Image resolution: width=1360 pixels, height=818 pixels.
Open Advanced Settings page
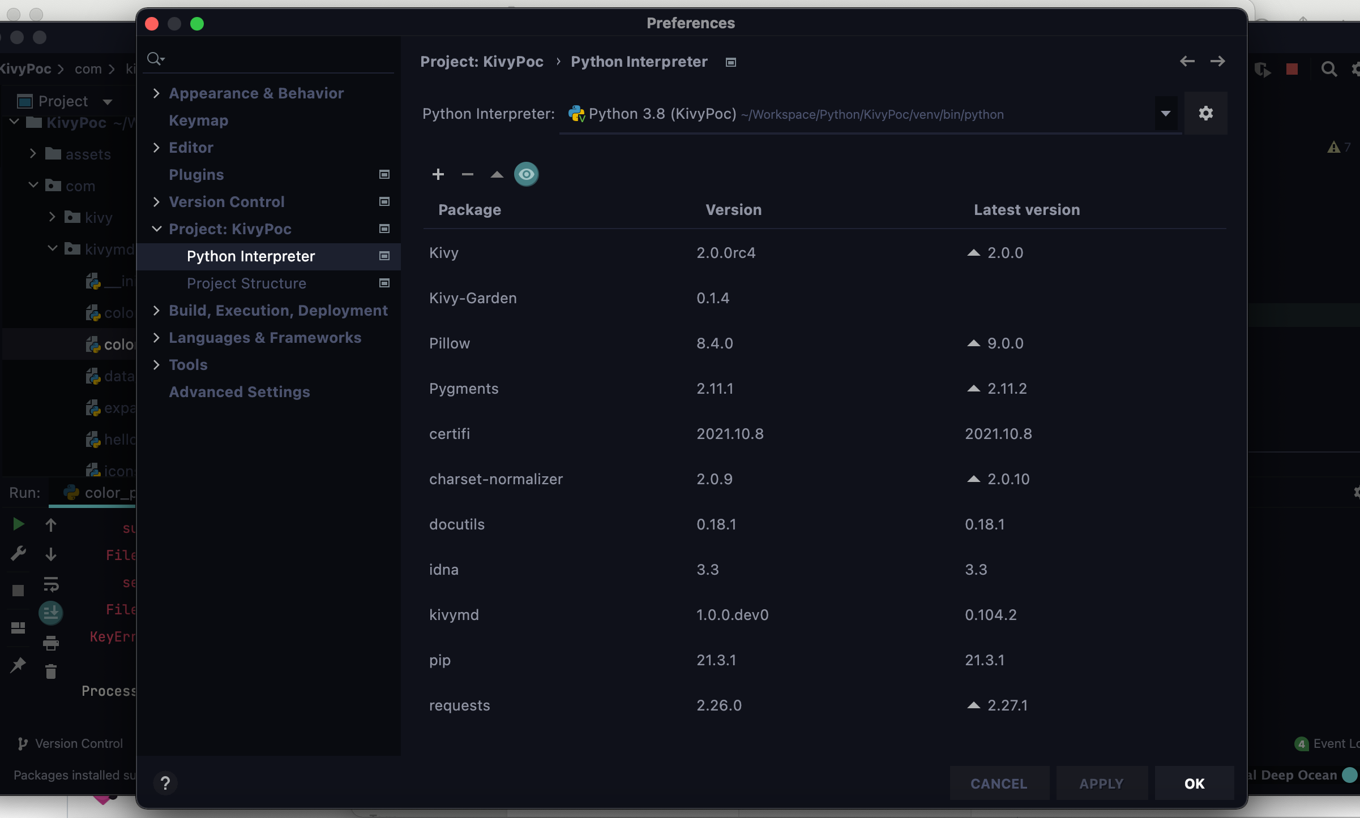(239, 392)
